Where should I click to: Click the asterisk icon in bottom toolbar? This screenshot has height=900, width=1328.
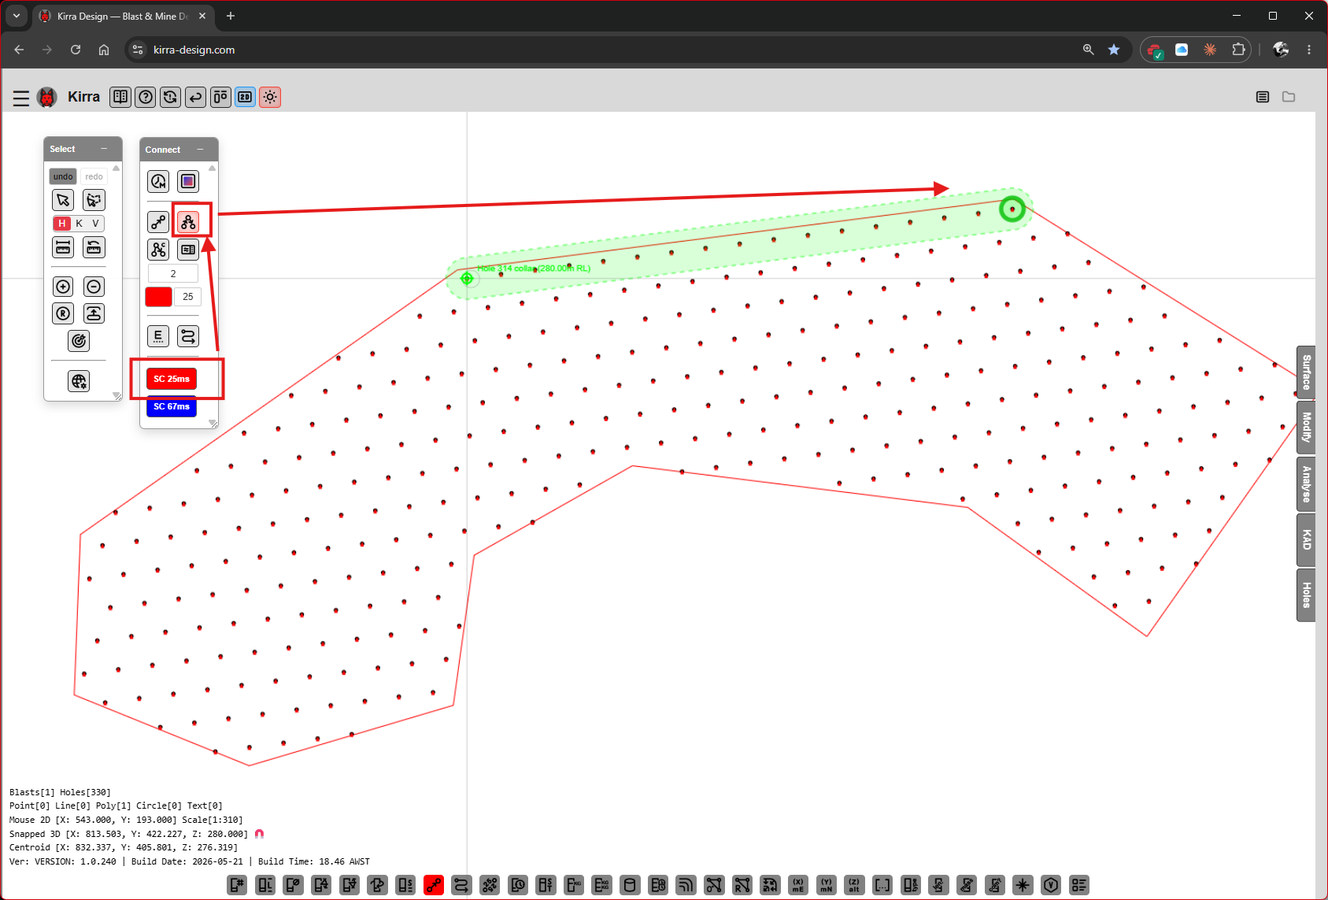(x=1023, y=885)
